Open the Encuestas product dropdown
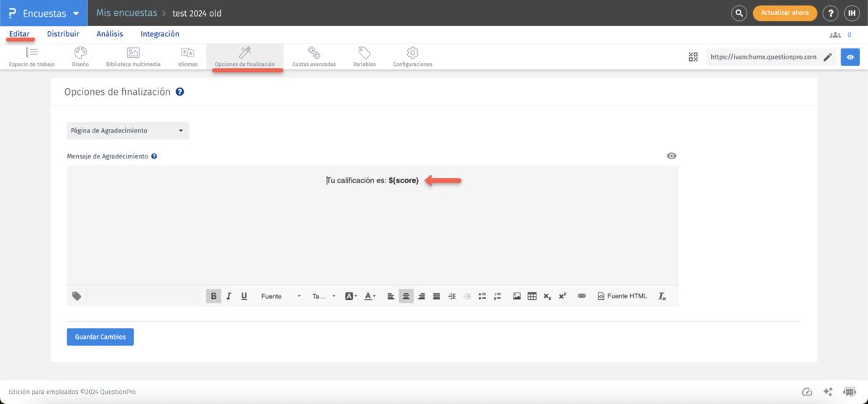 43,13
